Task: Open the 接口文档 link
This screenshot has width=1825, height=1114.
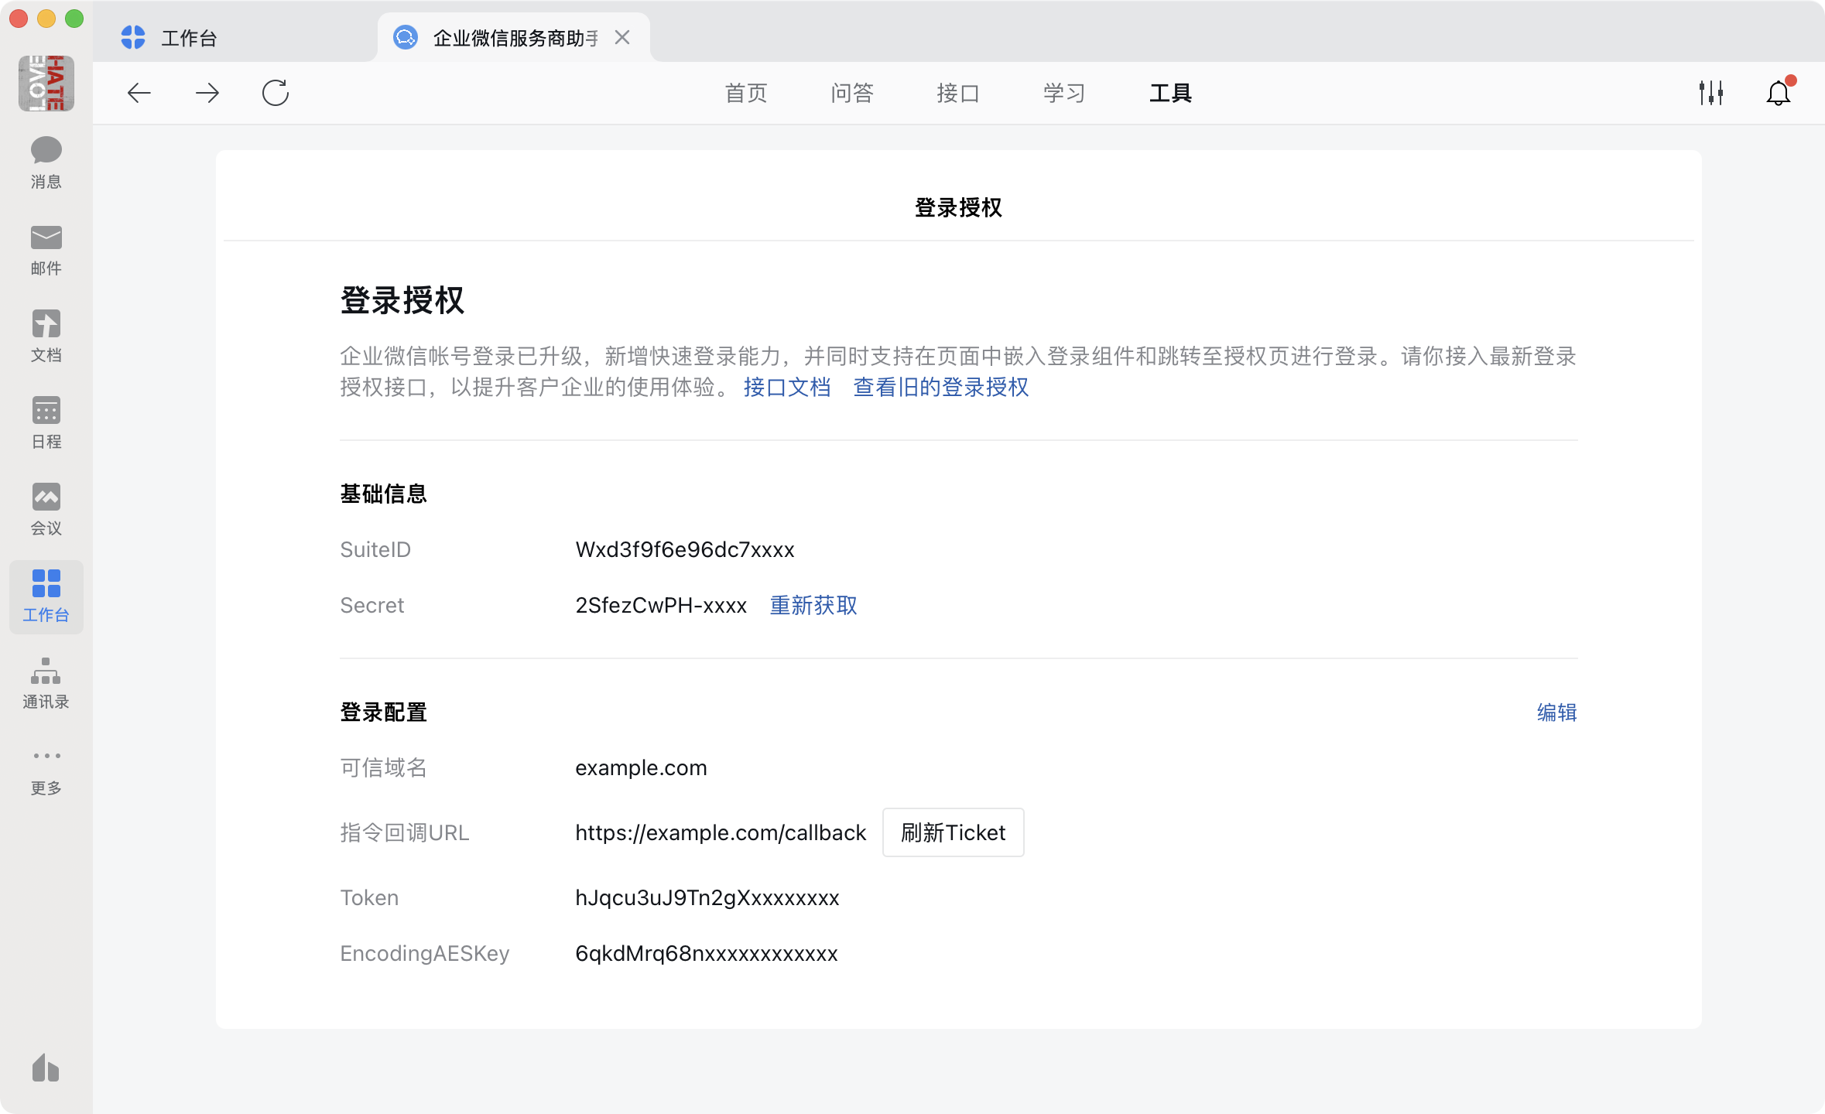Action: [786, 387]
